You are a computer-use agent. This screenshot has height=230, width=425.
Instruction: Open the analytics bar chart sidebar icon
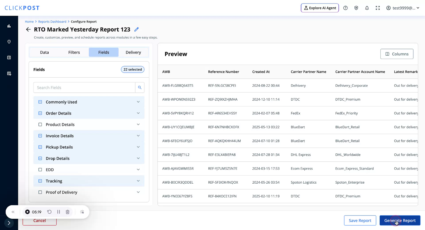(9, 26)
